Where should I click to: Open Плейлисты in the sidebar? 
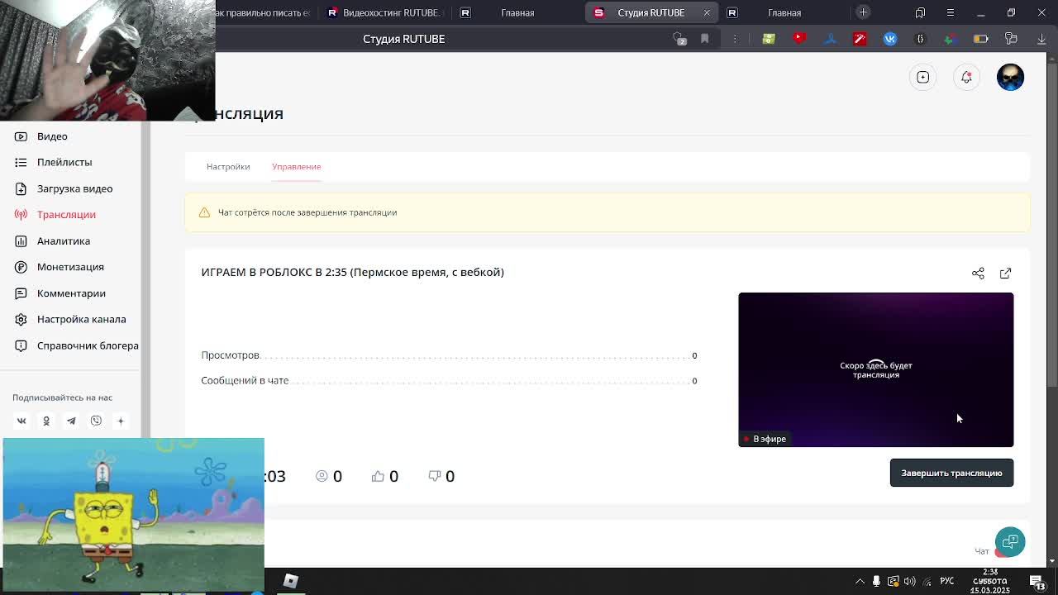coord(64,162)
